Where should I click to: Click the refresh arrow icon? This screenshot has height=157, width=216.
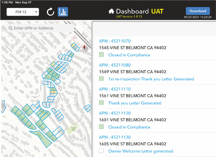50,12
